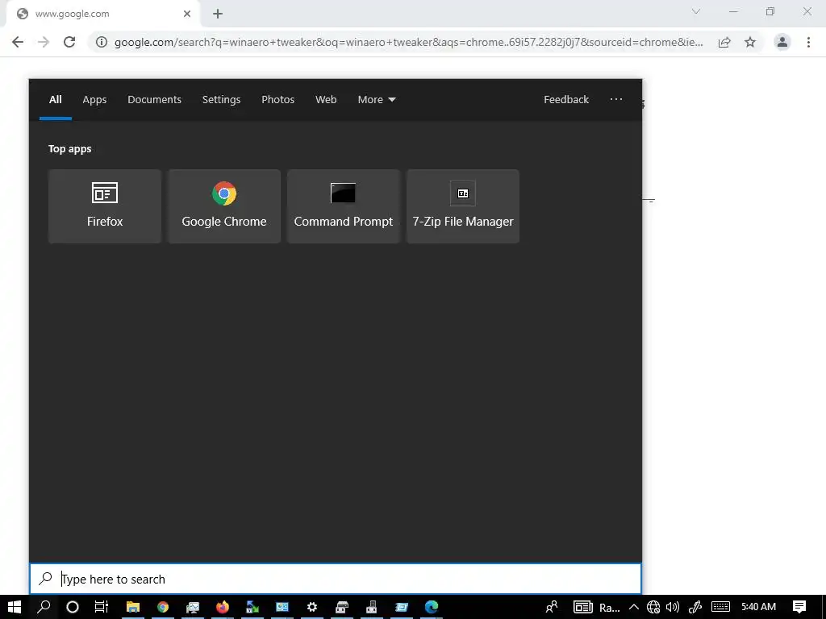Open search panel options ellipsis menu

pyautogui.click(x=615, y=99)
